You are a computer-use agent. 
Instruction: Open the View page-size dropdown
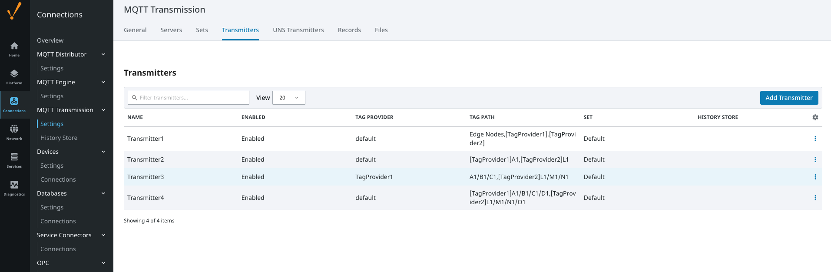click(288, 98)
